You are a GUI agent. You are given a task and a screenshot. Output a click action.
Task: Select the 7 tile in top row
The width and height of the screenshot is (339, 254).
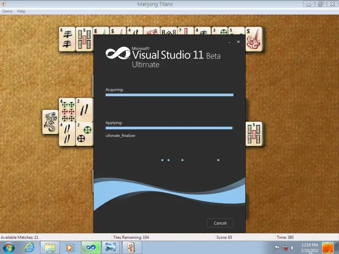tap(185, 31)
